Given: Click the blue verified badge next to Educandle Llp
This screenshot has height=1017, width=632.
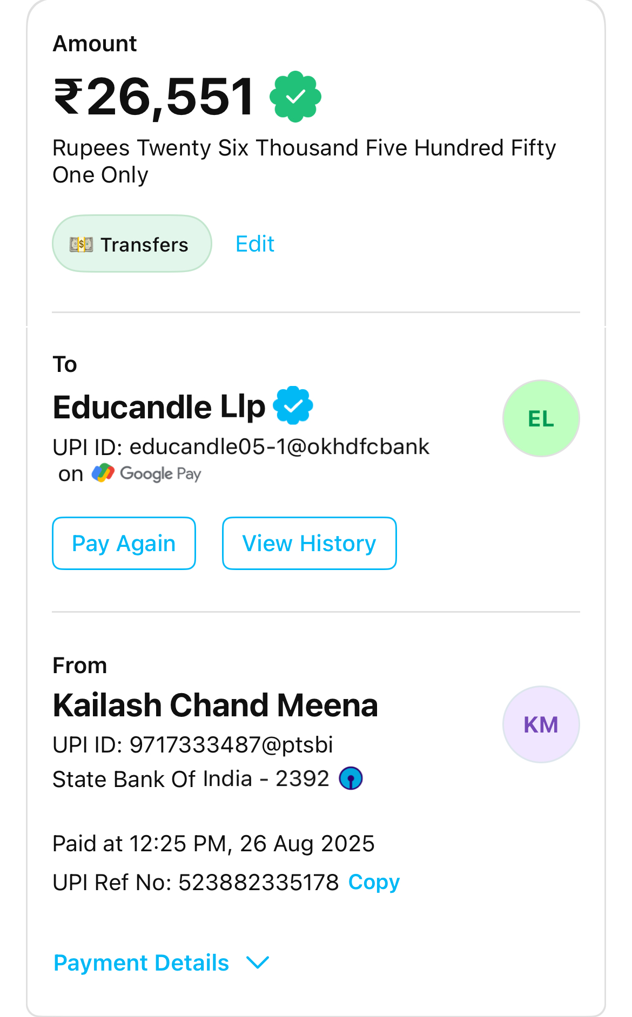Looking at the screenshot, I should pos(293,405).
